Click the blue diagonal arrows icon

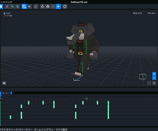coord(18,7)
